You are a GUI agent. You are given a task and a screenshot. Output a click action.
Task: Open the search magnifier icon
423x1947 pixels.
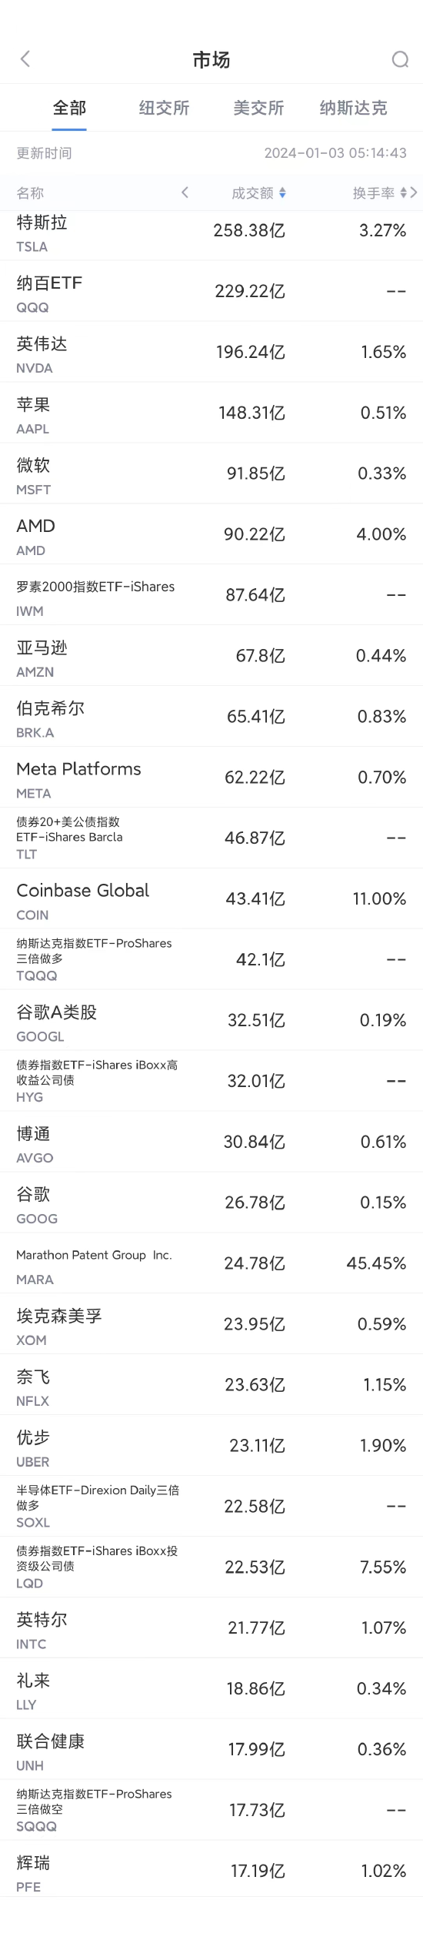tap(400, 59)
